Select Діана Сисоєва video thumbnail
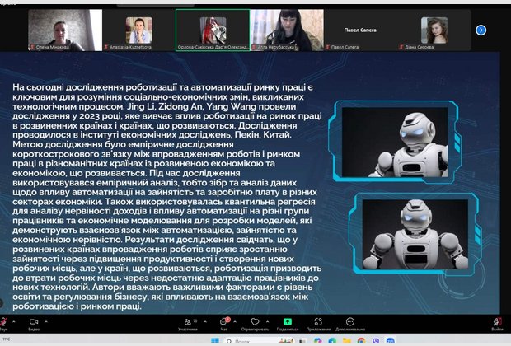 [434, 28]
